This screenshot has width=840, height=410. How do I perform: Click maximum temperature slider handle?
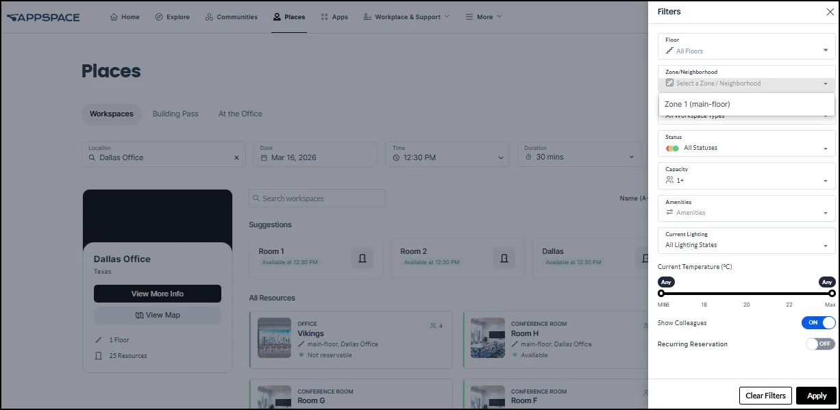pos(832,294)
